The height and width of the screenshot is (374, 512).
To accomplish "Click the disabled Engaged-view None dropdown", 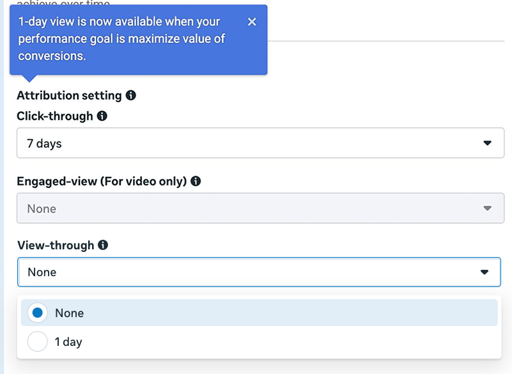I will (256, 208).
